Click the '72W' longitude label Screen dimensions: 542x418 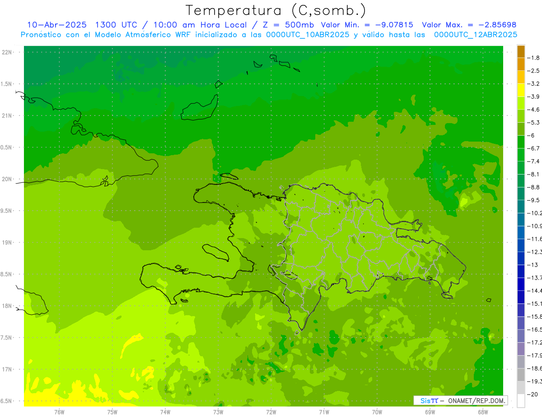[271, 412]
